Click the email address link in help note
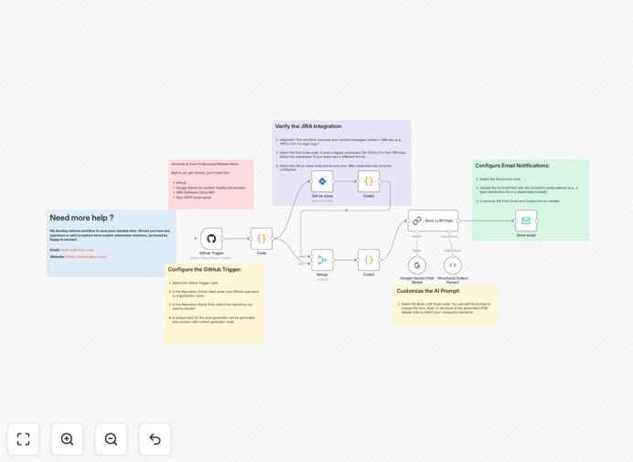Image resolution: width=633 pixels, height=462 pixels. [78, 250]
